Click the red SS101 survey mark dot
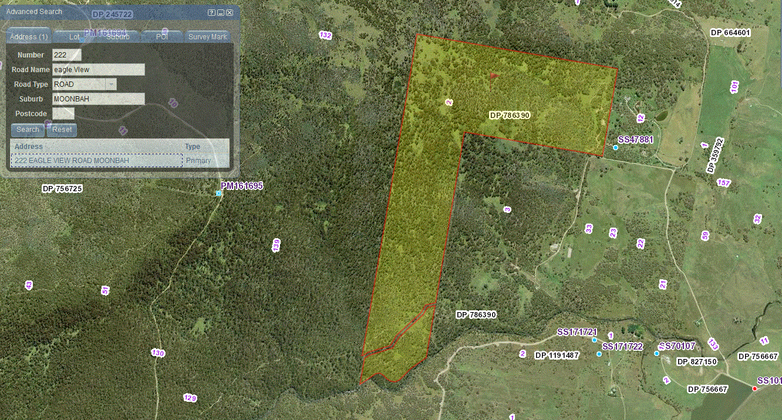This screenshot has height=420, width=782. (x=754, y=388)
